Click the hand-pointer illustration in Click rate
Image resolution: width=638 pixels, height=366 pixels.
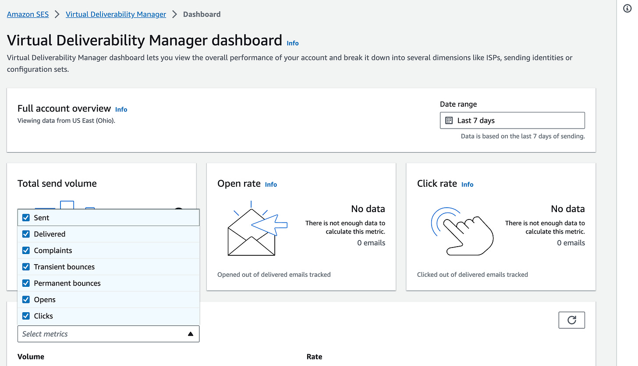462,230
